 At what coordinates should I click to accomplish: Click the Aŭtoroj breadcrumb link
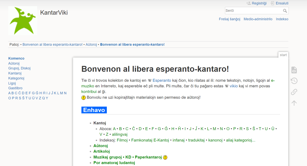91,44
